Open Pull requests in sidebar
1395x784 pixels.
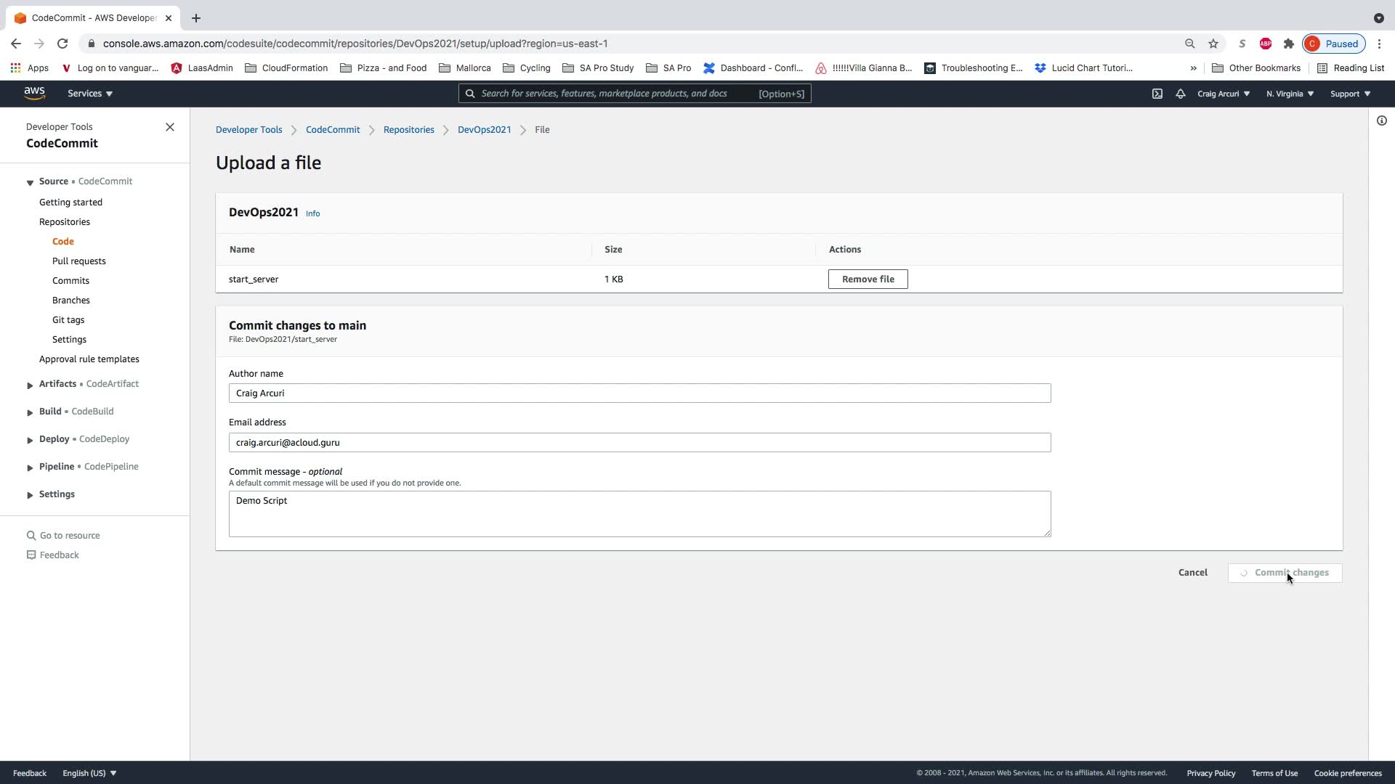(78, 261)
